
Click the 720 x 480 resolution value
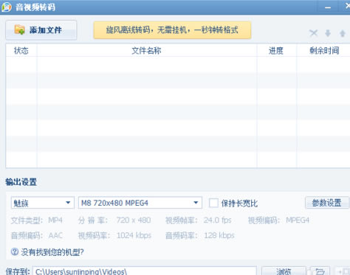[x=134, y=220]
